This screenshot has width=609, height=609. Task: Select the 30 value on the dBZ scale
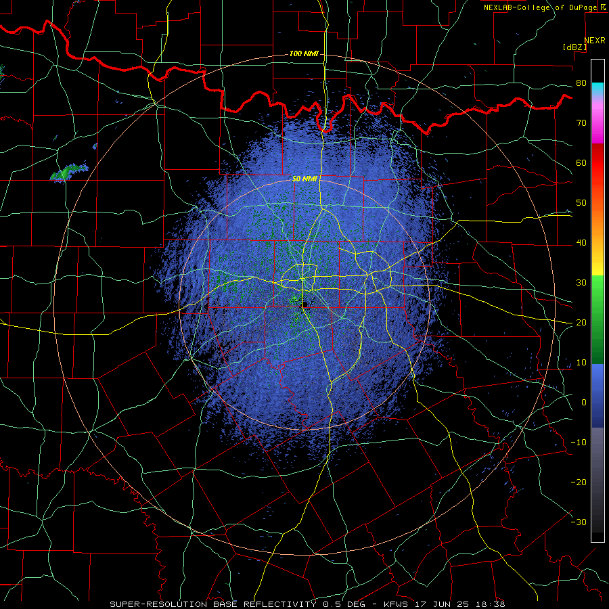(x=581, y=283)
